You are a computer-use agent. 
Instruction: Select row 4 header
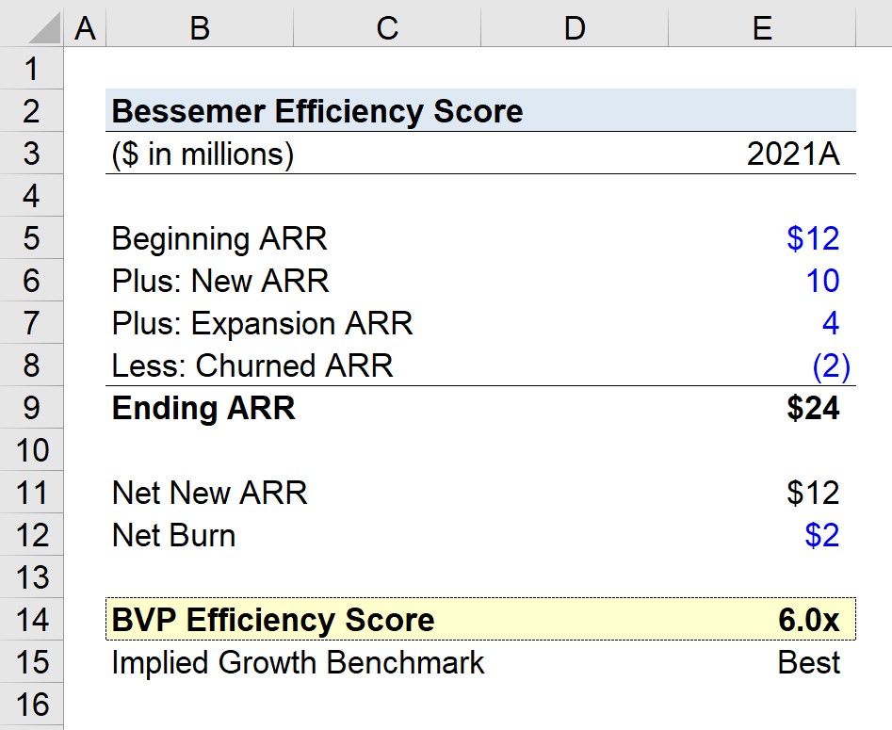31,196
